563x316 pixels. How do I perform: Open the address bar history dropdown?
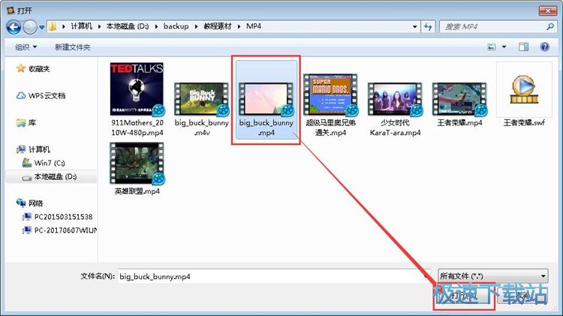(414, 26)
